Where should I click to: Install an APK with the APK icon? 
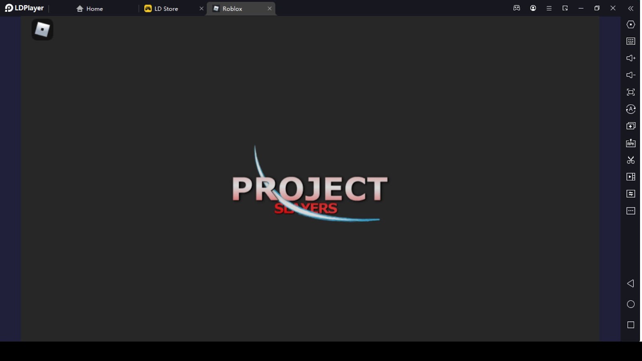coord(631,143)
